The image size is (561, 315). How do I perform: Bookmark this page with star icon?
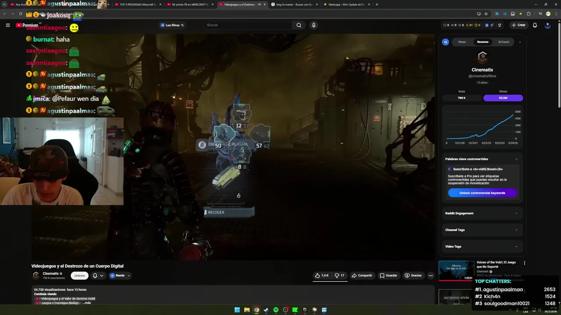486,14
